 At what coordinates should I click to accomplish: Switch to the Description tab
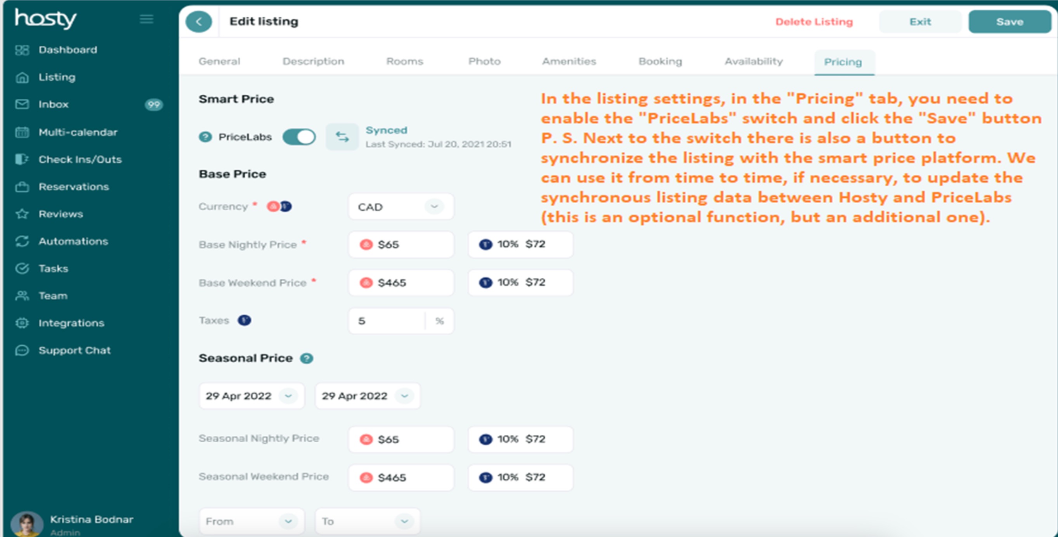(x=313, y=62)
